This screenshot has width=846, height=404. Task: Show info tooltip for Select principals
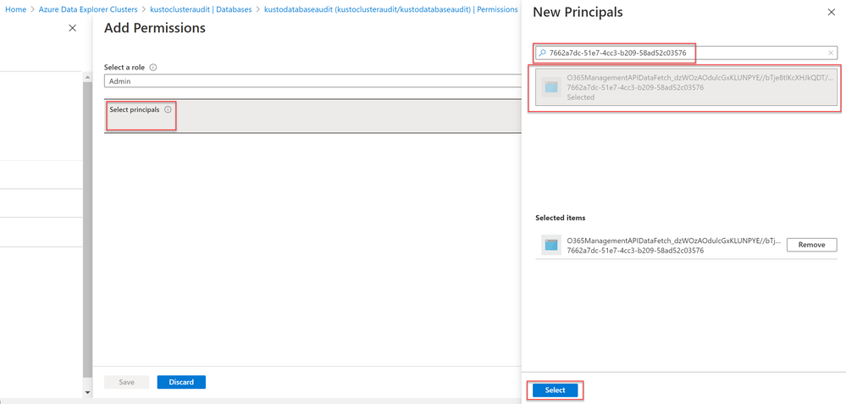coord(168,109)
